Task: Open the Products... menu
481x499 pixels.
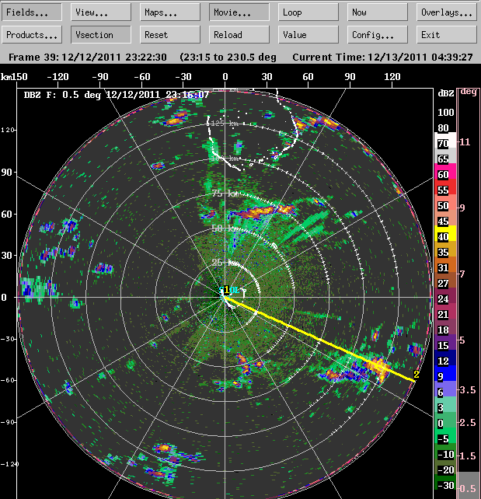Action: (x=33, y=35)
